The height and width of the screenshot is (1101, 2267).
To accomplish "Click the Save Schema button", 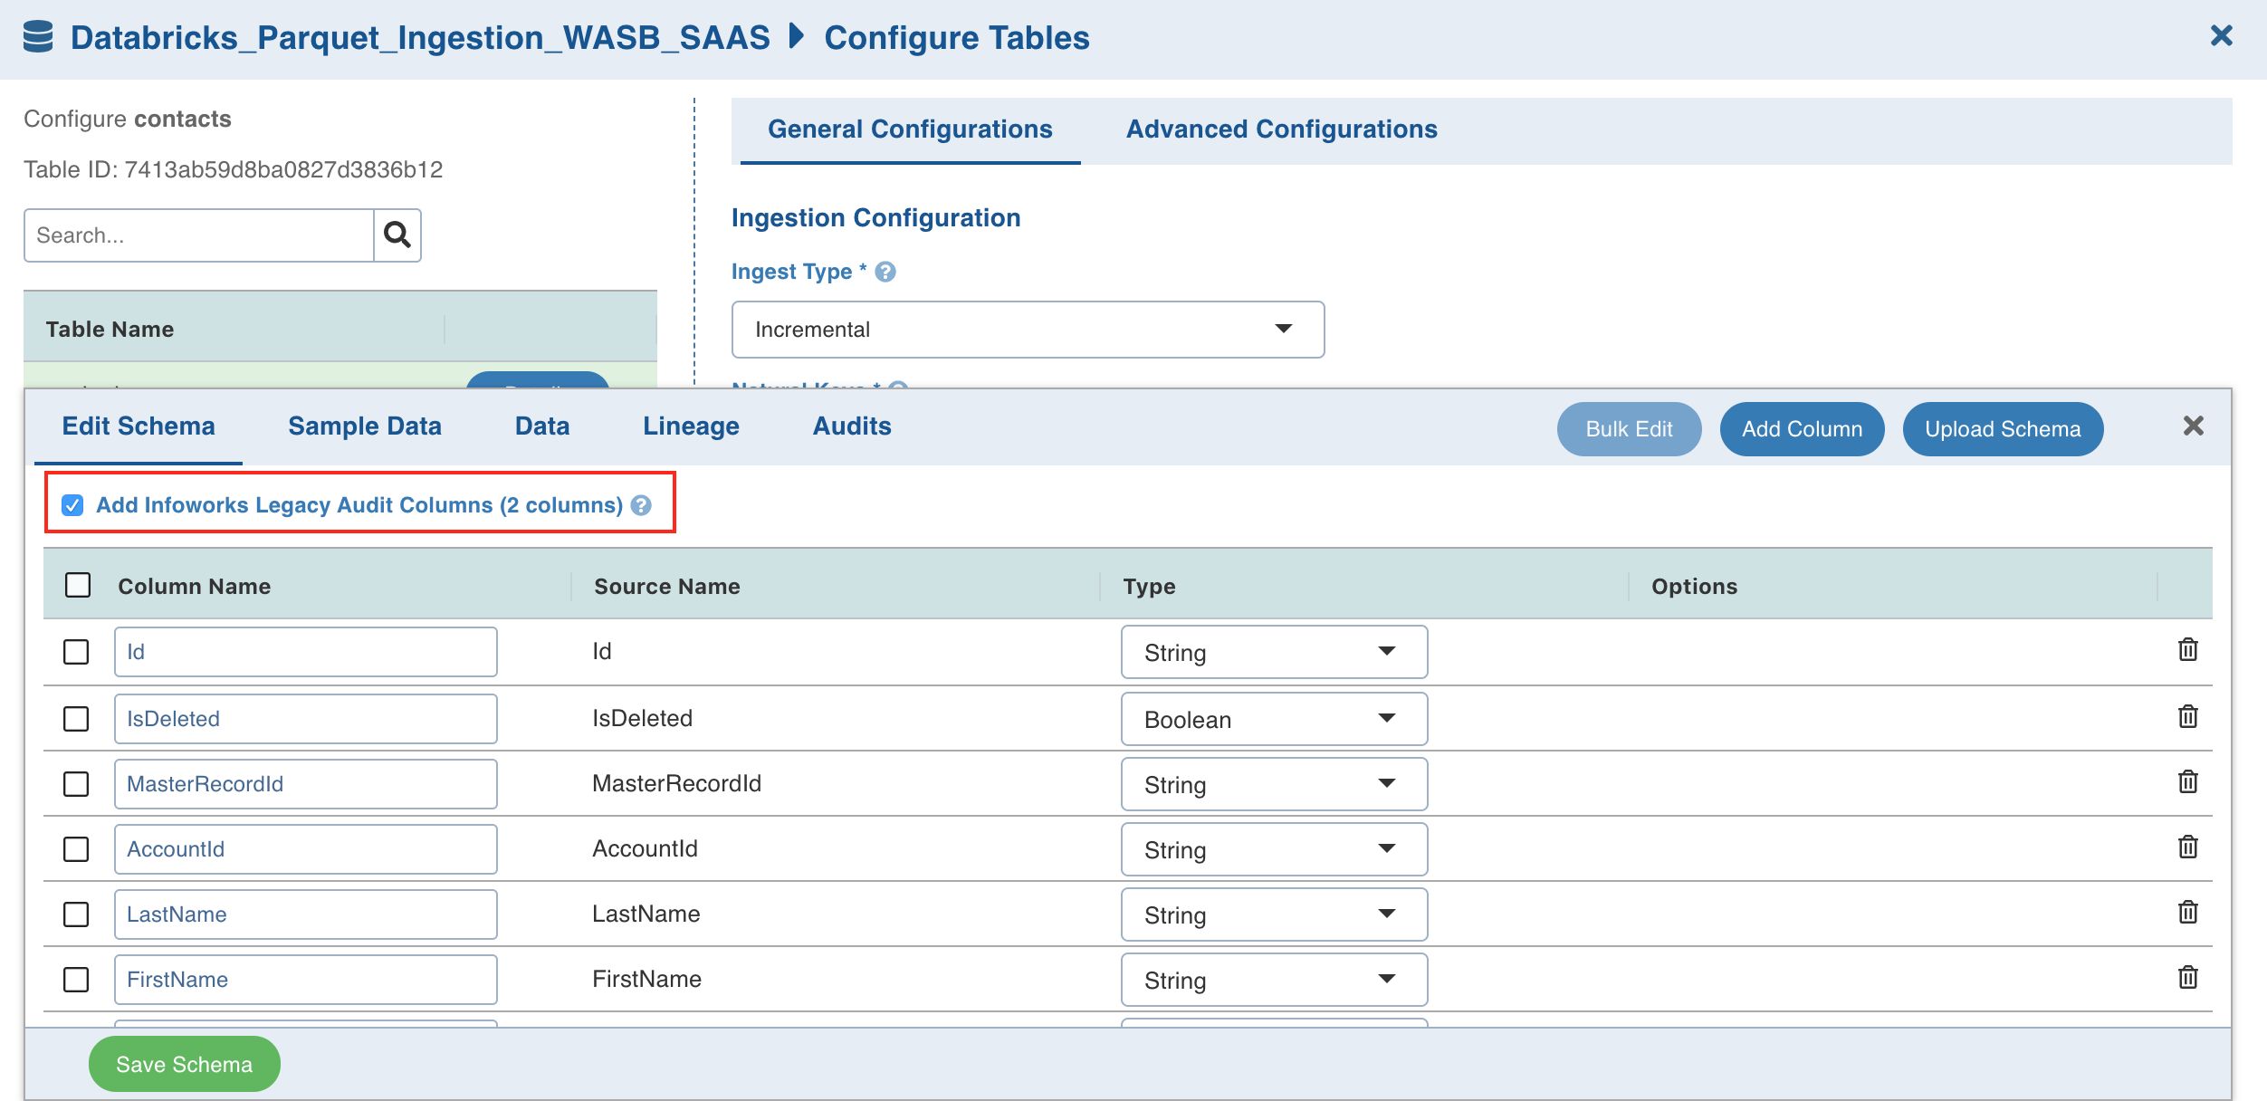I will point(185,1064).
